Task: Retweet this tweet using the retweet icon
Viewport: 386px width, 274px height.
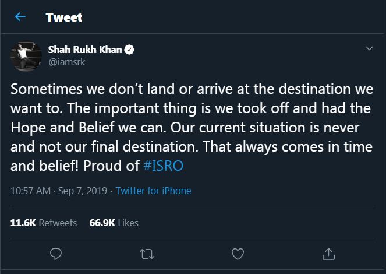Action: pos(147,254)
